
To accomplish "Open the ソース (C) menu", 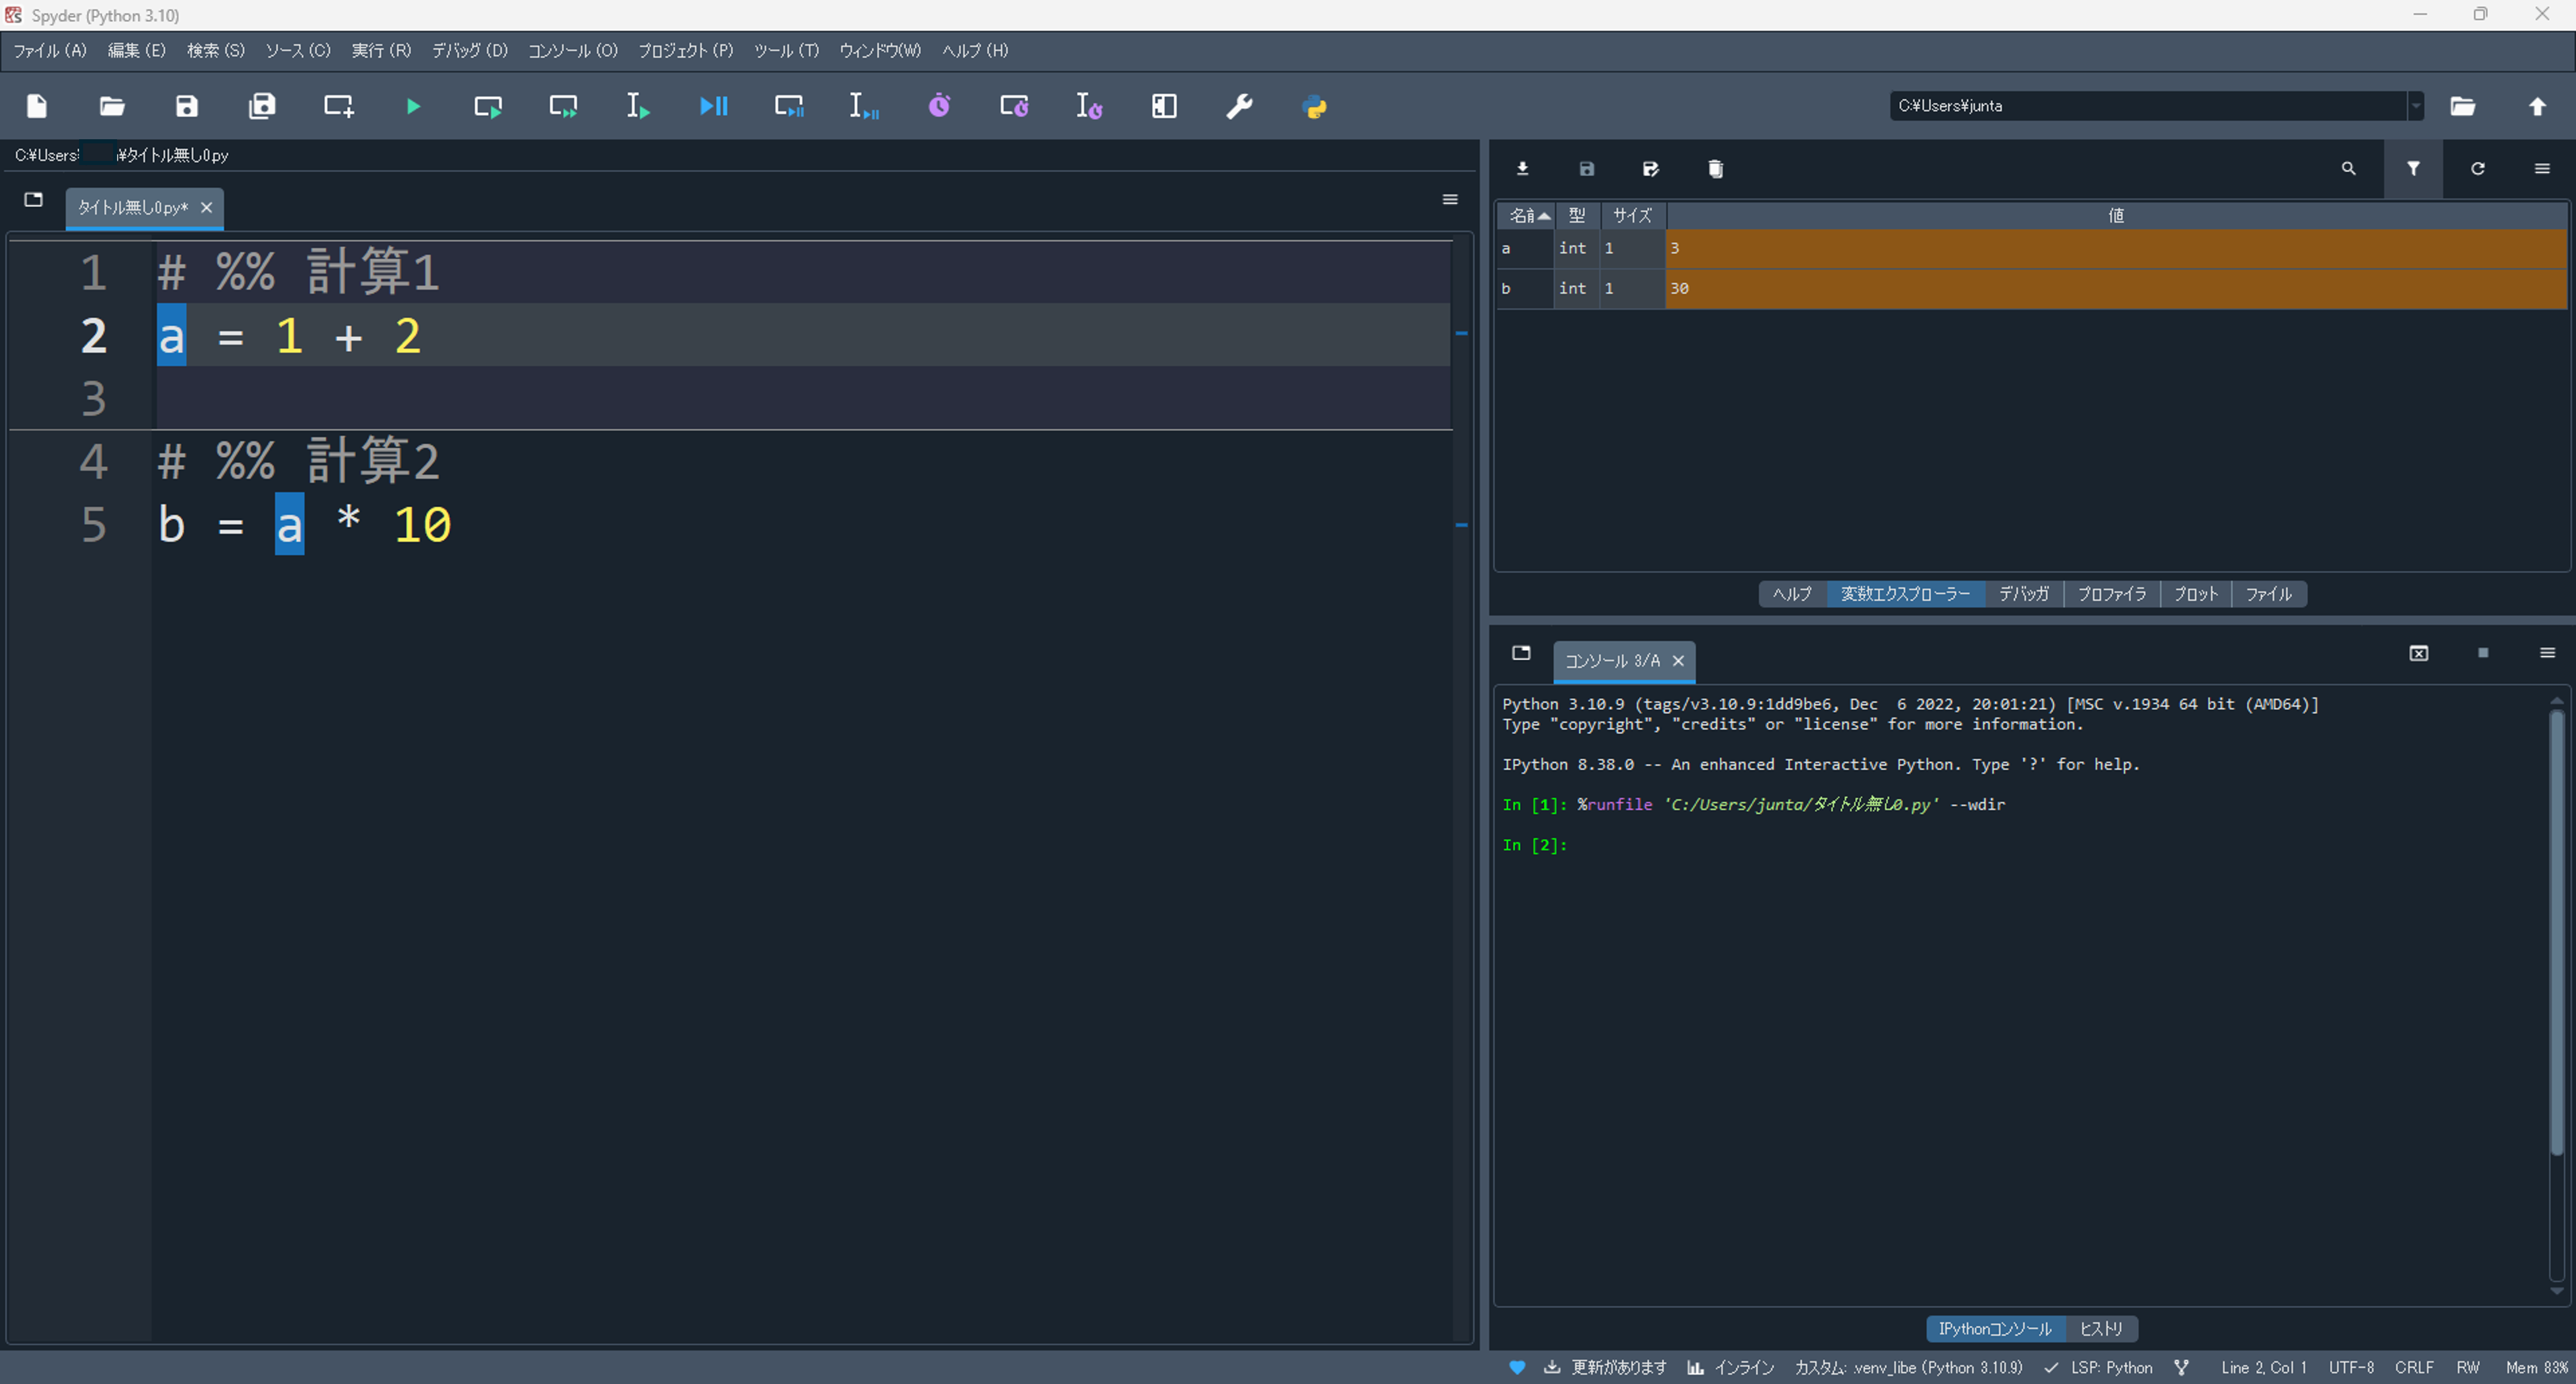I will (298, 51).
